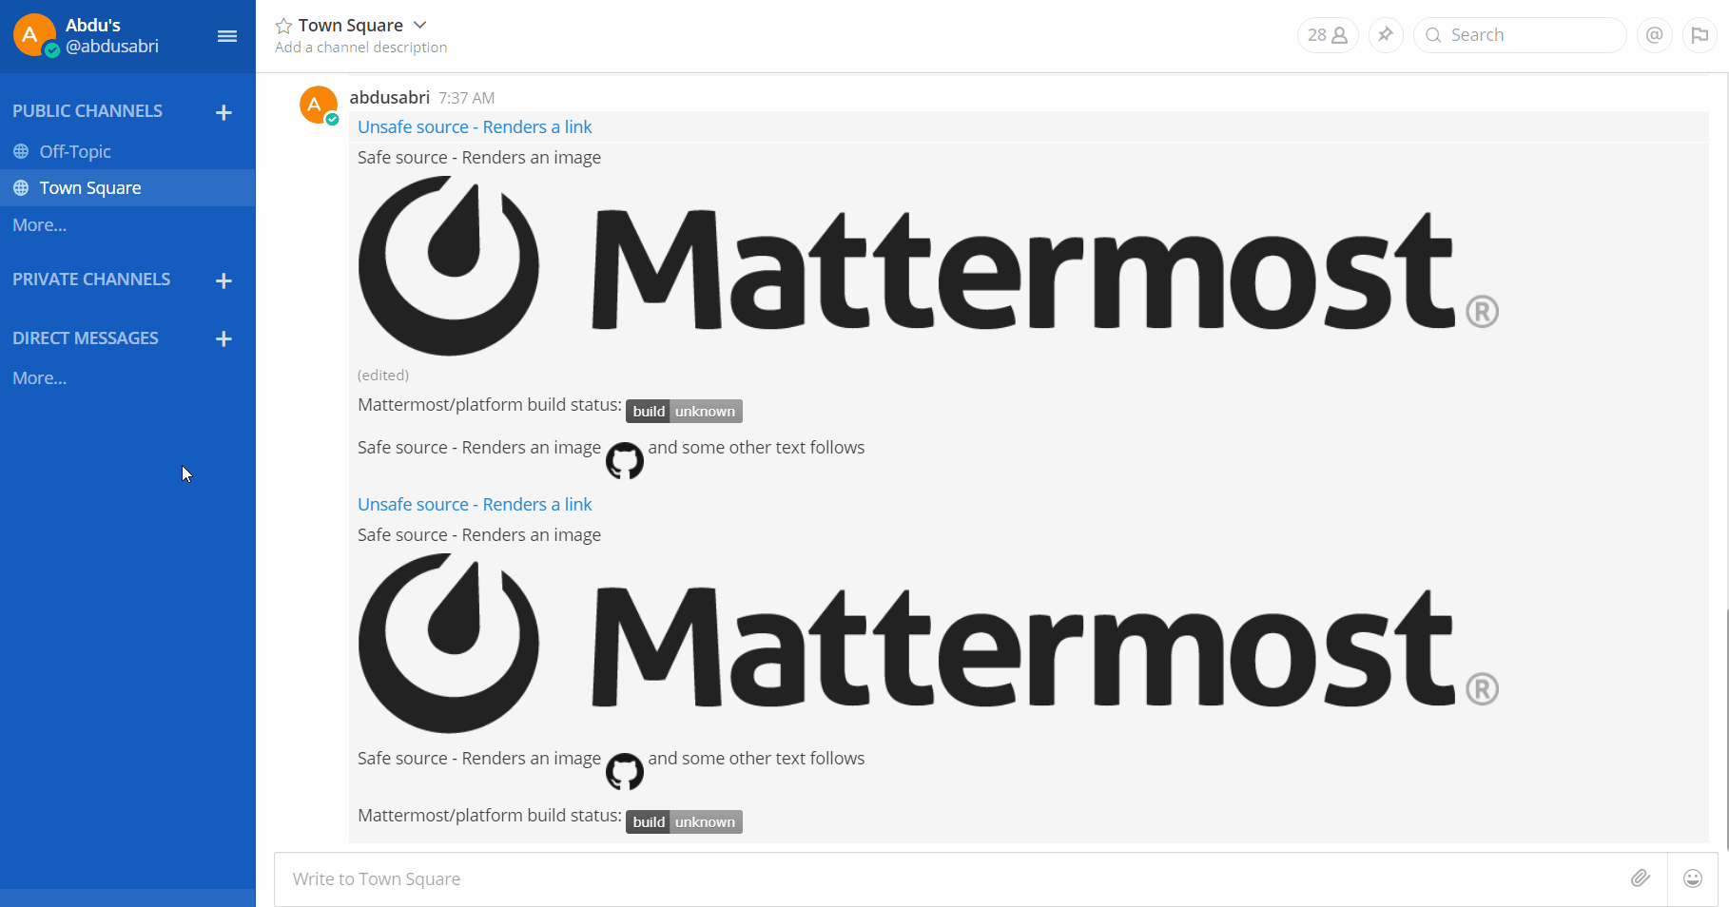This screenshot has height=907, width=1729.
Task: Click Abdu's team avatar icon
Action: pos(33,34)
